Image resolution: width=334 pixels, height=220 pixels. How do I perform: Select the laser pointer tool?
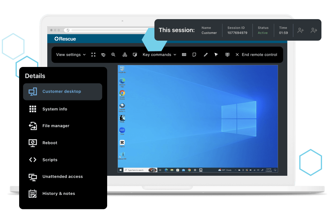click(x=216, y=55)
